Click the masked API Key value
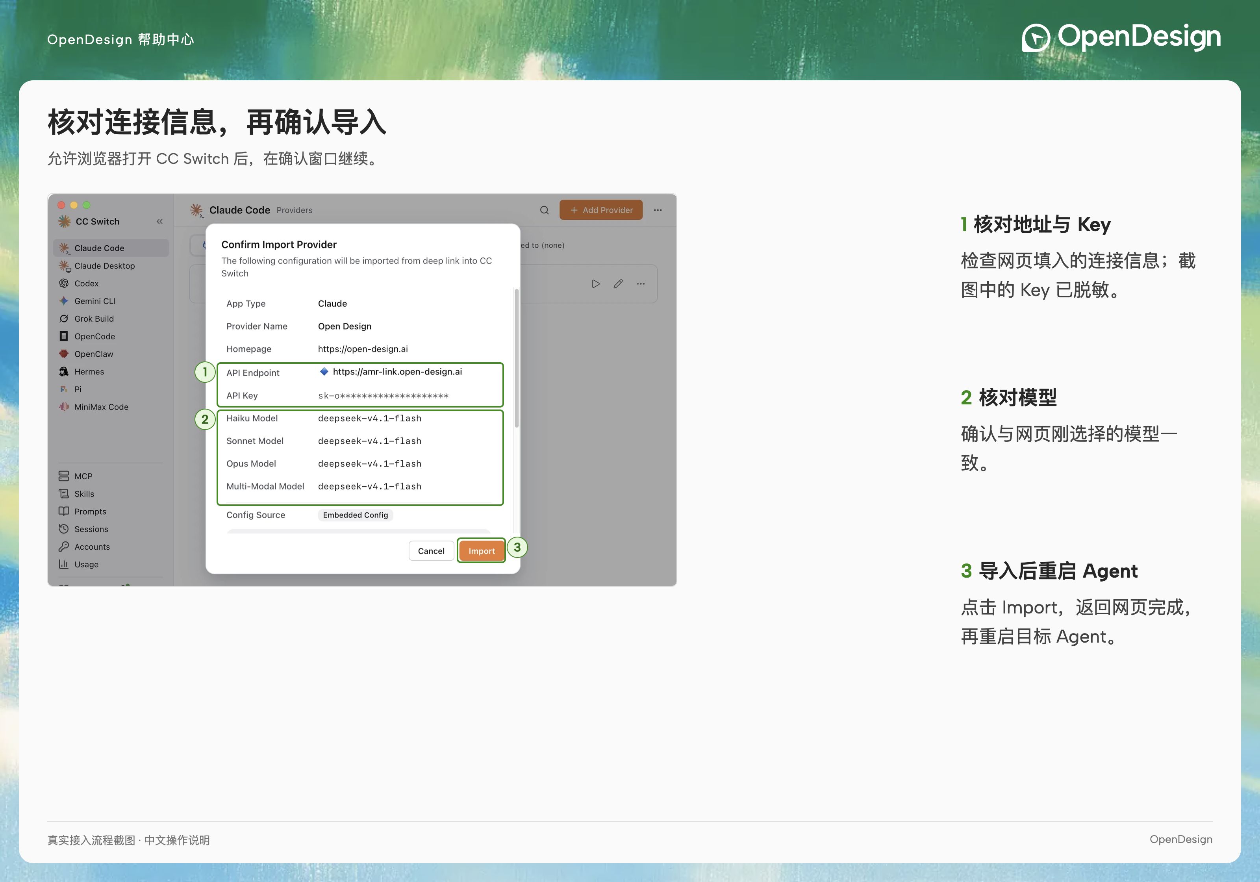Image resolution: width=1260 pixels, height=882 pixels. pyautogui.click(x=383, y=396)
